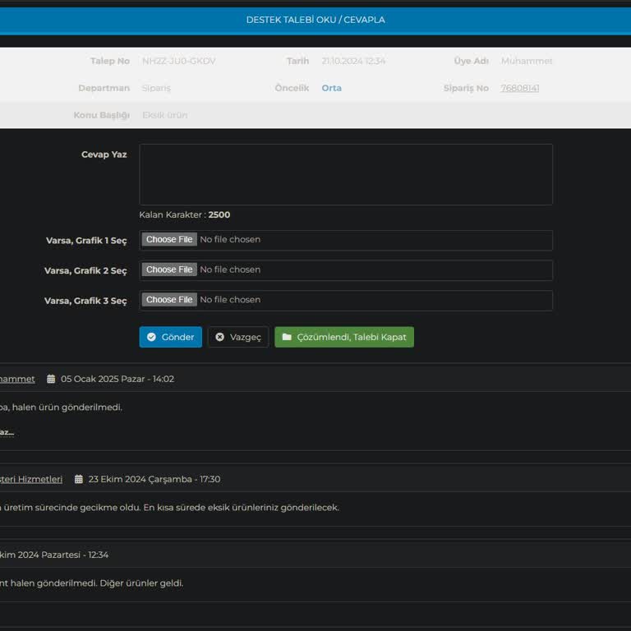Open Muhammet's profile link in latest message

pyautogui.click(x=17, y=380)
